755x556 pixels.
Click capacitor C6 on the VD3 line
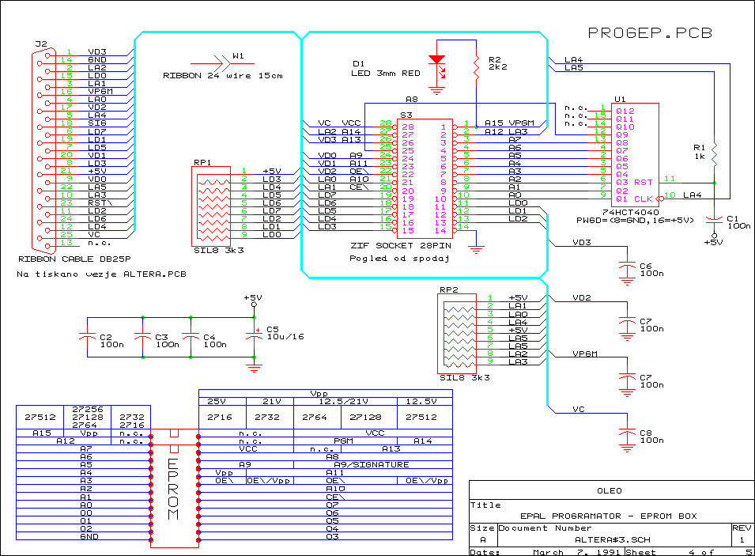click(628, 267)
